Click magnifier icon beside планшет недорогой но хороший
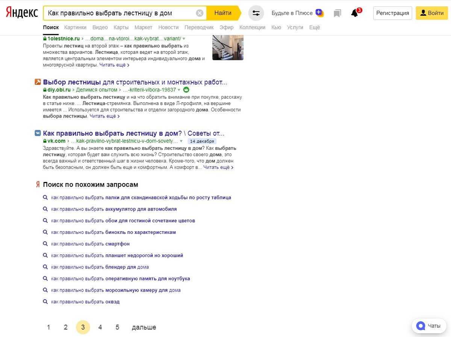Screen dimensions: 451x337 coord(45,256)
